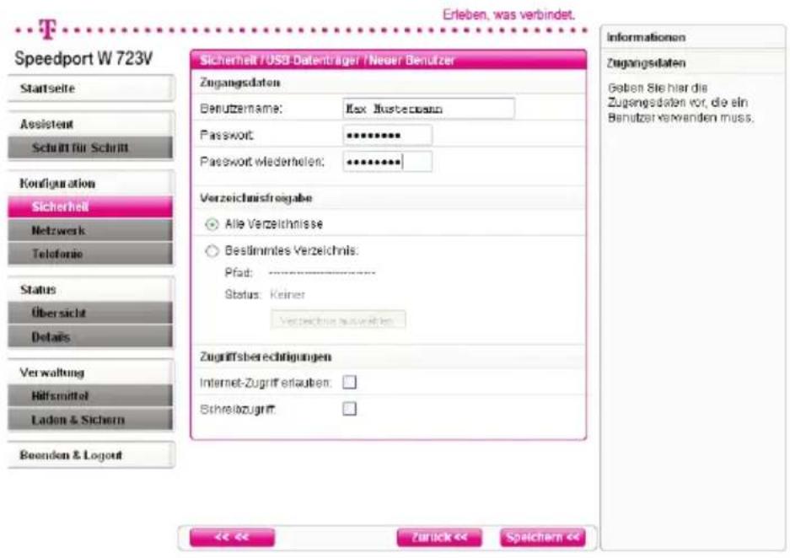Image resolution: width=790 pixels, height=558 pixels.
Task: Click the Erleben, was verbindet slogan
Action: (509, 14)
